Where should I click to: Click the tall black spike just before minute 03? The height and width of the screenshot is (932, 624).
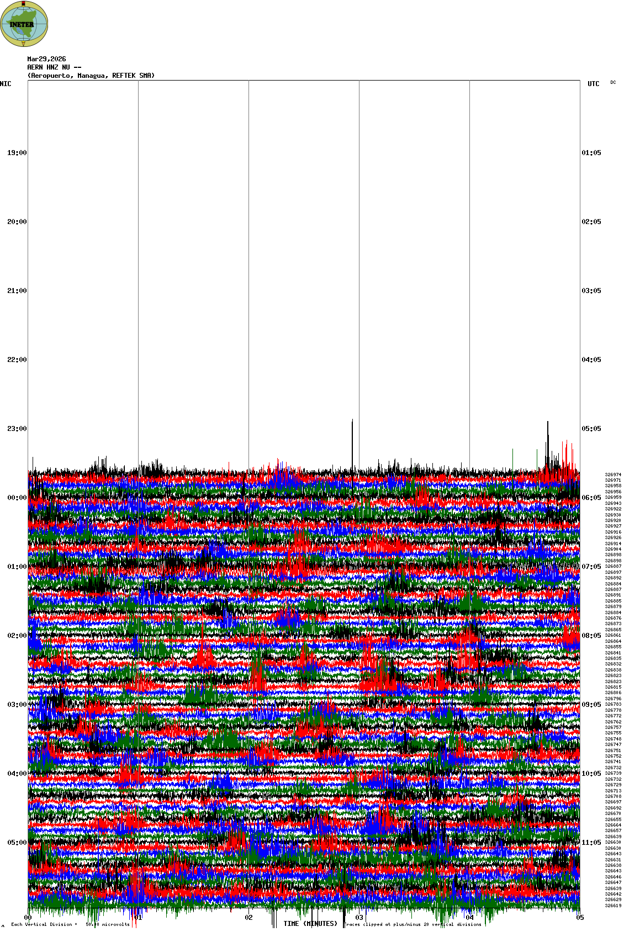coord(352,441)
